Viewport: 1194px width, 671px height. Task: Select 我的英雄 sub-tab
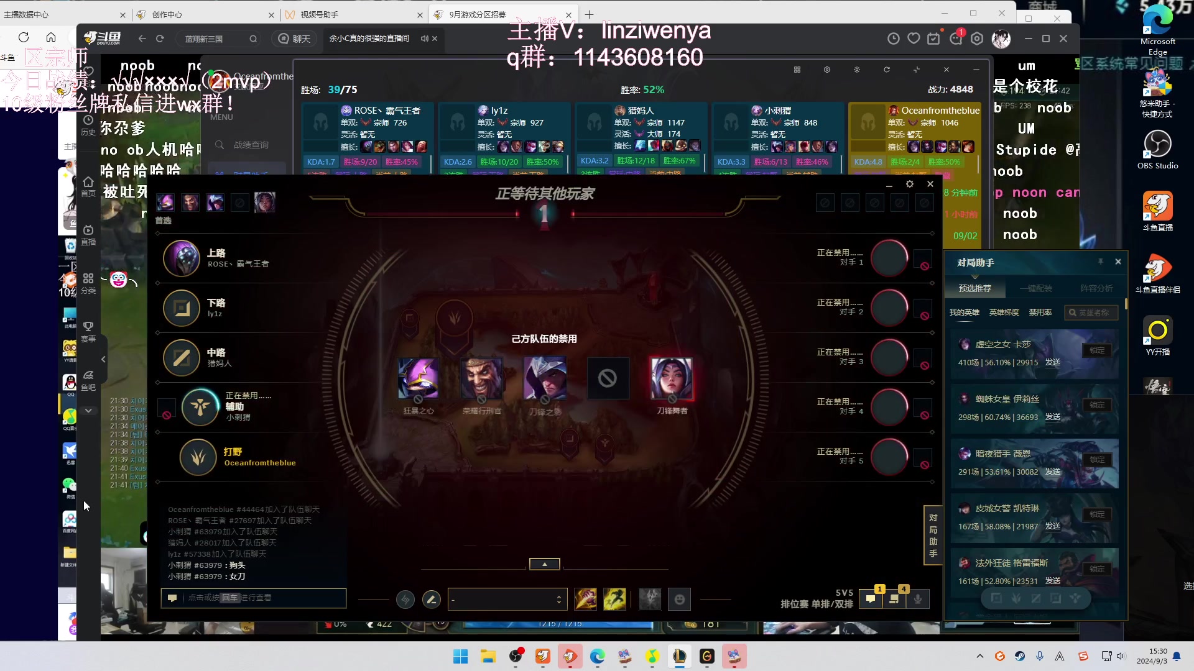point(965,313)
